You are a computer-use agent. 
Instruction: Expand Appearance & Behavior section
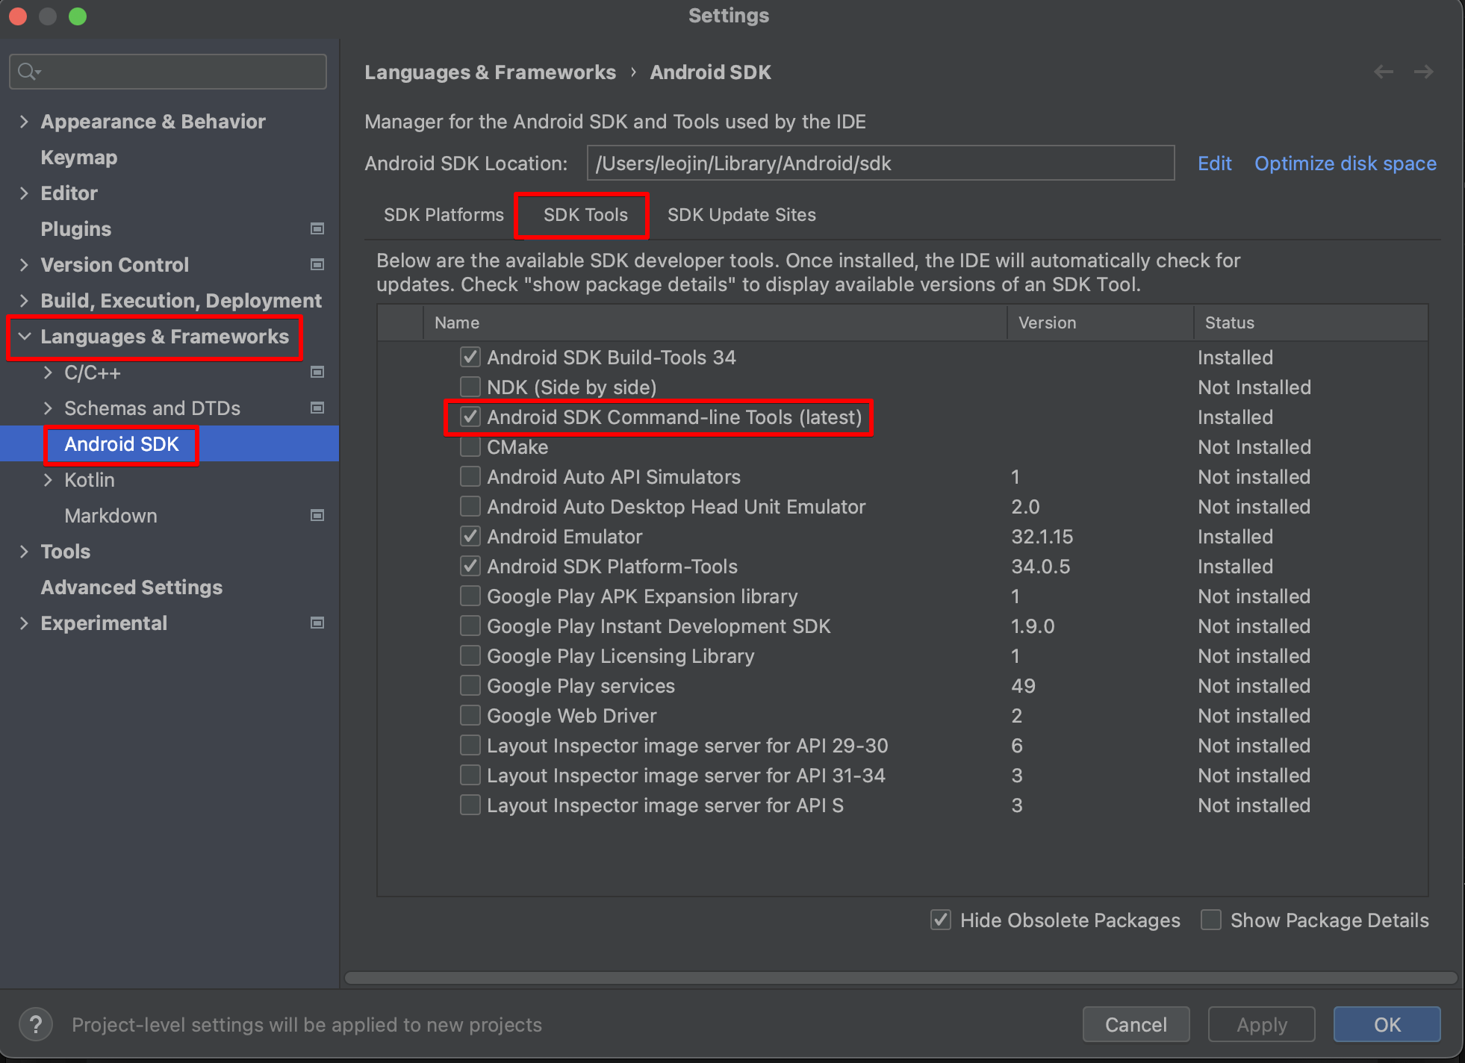click(24, 121)
